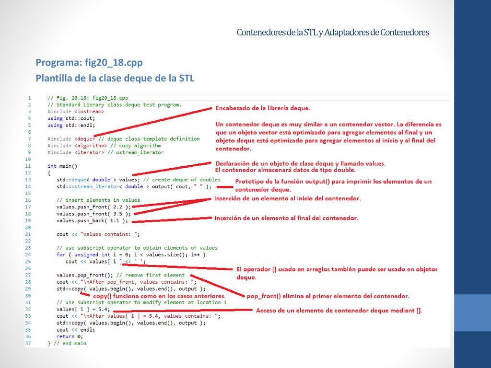
Task: Click annotation 'Declaración de un objeto de clase deque'
Action: click(x=300, y=163)
